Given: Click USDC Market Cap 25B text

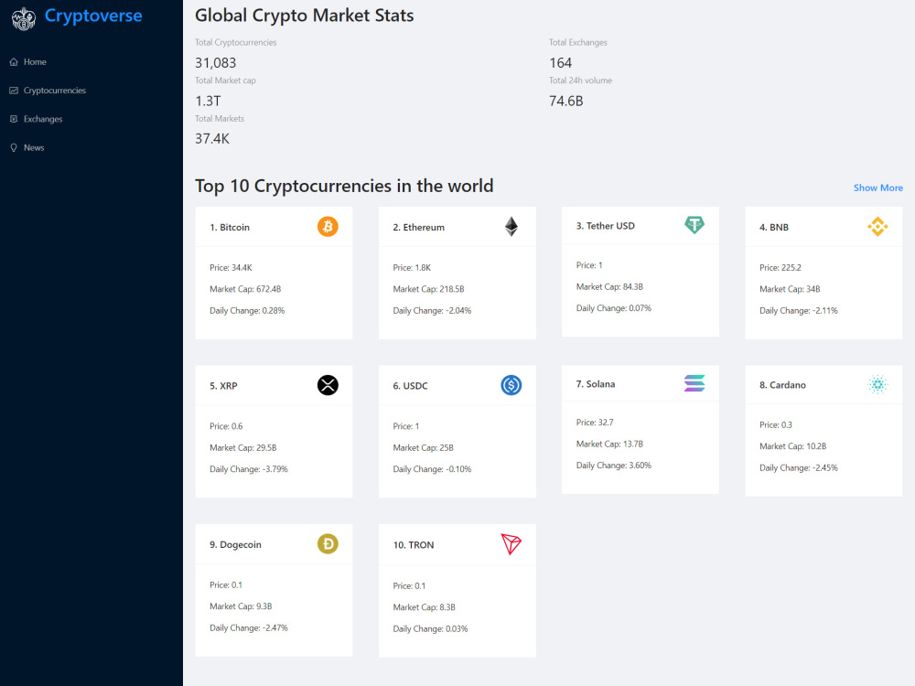Looking at the screenshot, I should click(423, 448).
